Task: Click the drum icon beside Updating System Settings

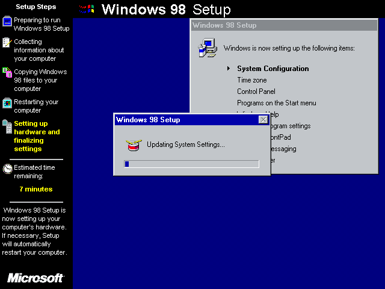Action: (134, 145)
